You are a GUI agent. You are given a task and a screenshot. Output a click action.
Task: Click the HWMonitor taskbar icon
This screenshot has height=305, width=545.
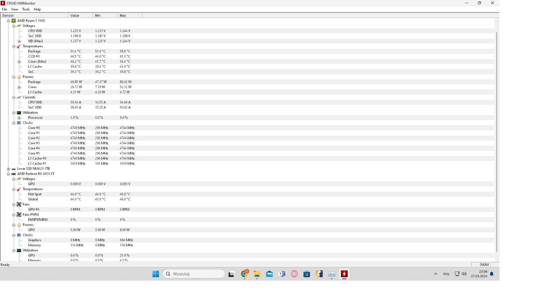344,274
